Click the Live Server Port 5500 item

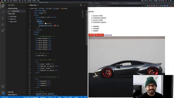[x=68, y=97]
